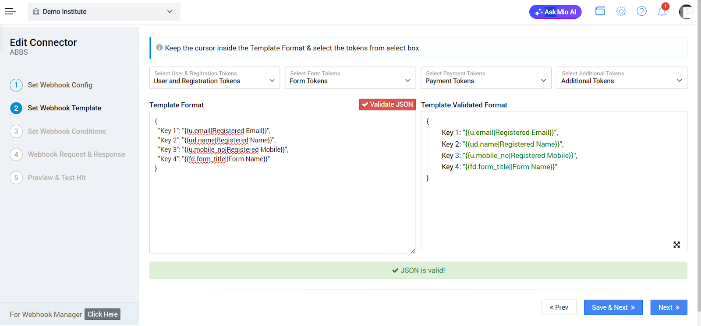Go to step 1 Set Webhook Config
The image size is (701, 326).
coord(60,85)
